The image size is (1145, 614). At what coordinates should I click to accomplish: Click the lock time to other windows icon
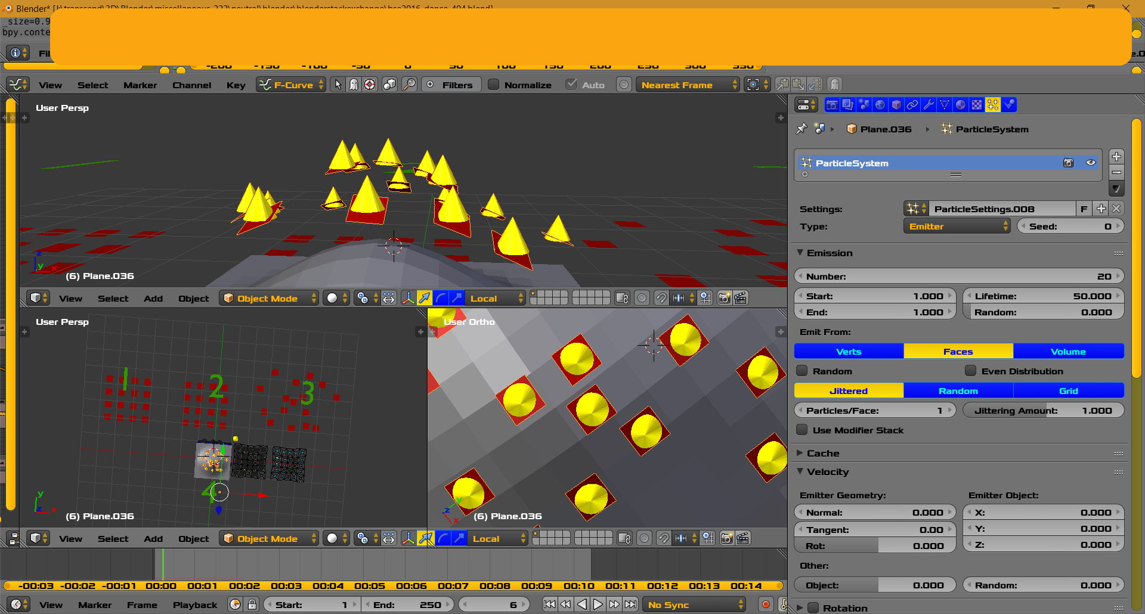tap(252, 604)
